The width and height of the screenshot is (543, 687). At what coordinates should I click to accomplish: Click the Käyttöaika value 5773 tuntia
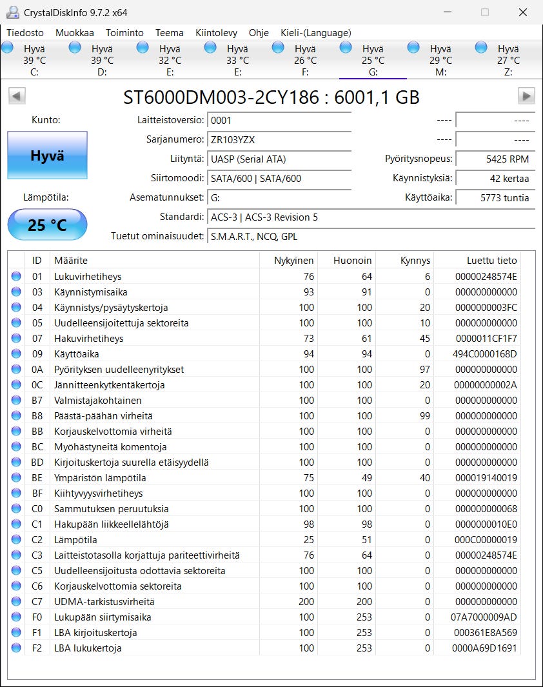tap(495, 197)
